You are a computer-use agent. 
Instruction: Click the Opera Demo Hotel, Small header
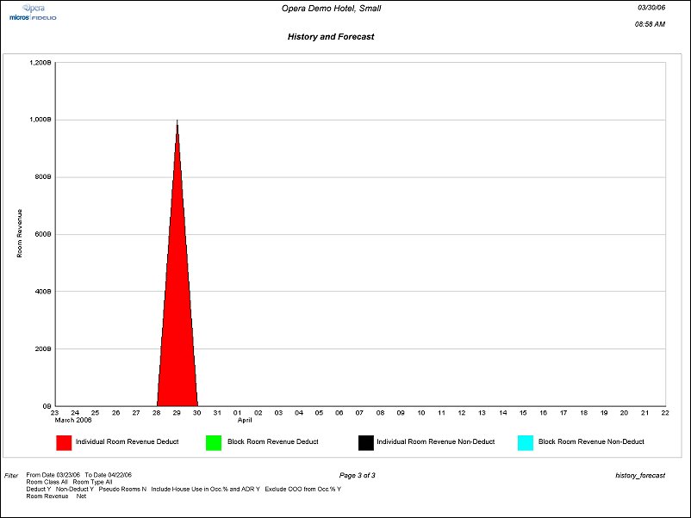331,9
